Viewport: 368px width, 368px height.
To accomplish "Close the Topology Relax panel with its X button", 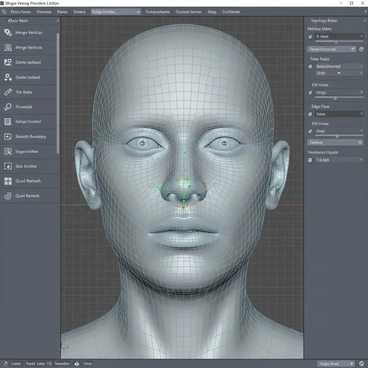I will [x=365, y=20].
